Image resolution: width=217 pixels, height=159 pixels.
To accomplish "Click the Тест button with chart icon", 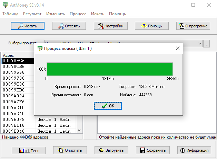I will pyautogui.click(x=29, y=151).
